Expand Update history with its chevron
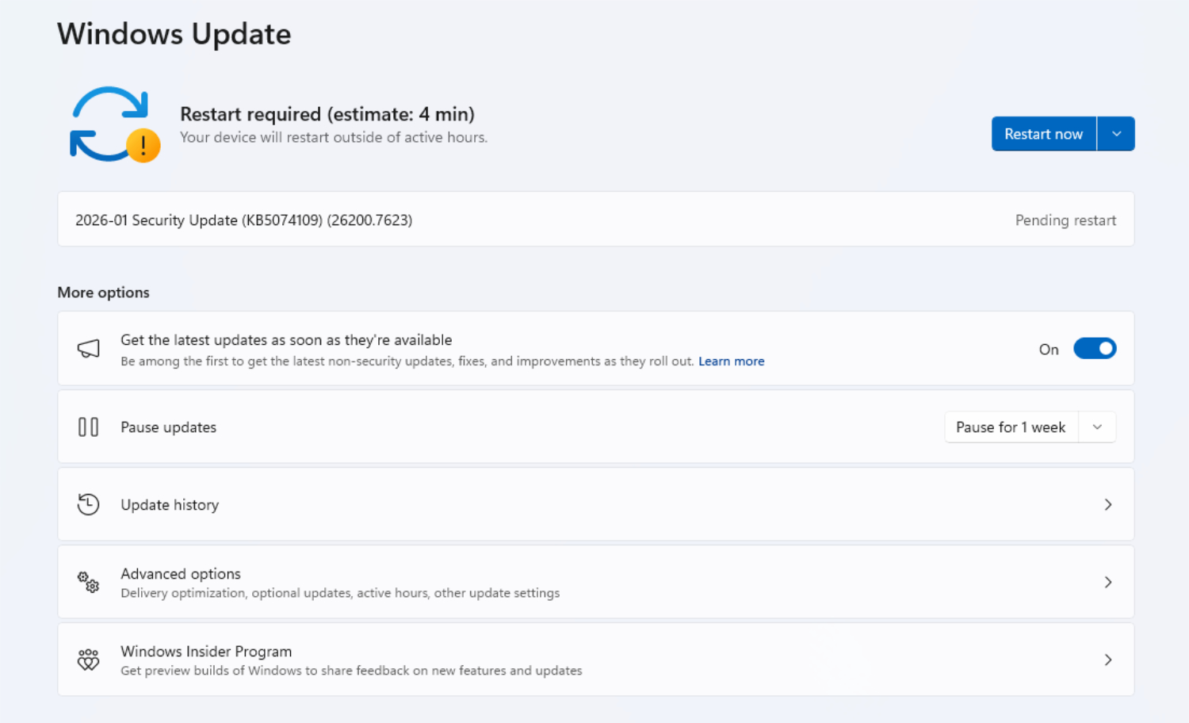Viewport: 1189px width, 723px height. pyautogui.click(x=1108, y=505)
